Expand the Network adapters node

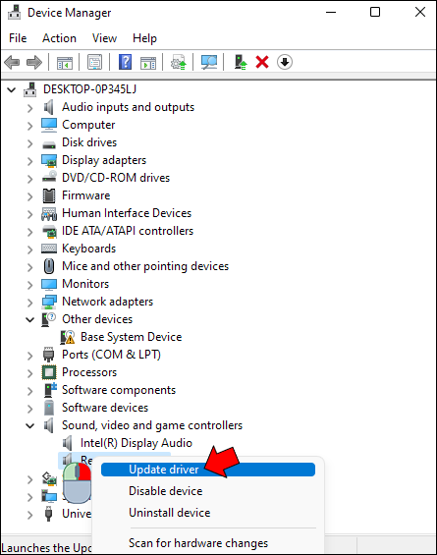(30, 303)
